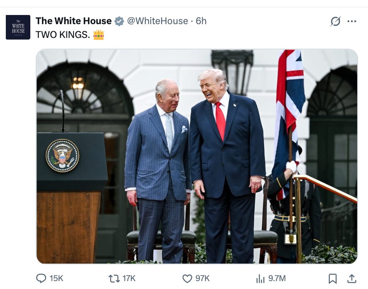Click the TWO KINGS tweet text

click(x=63, y=35)
